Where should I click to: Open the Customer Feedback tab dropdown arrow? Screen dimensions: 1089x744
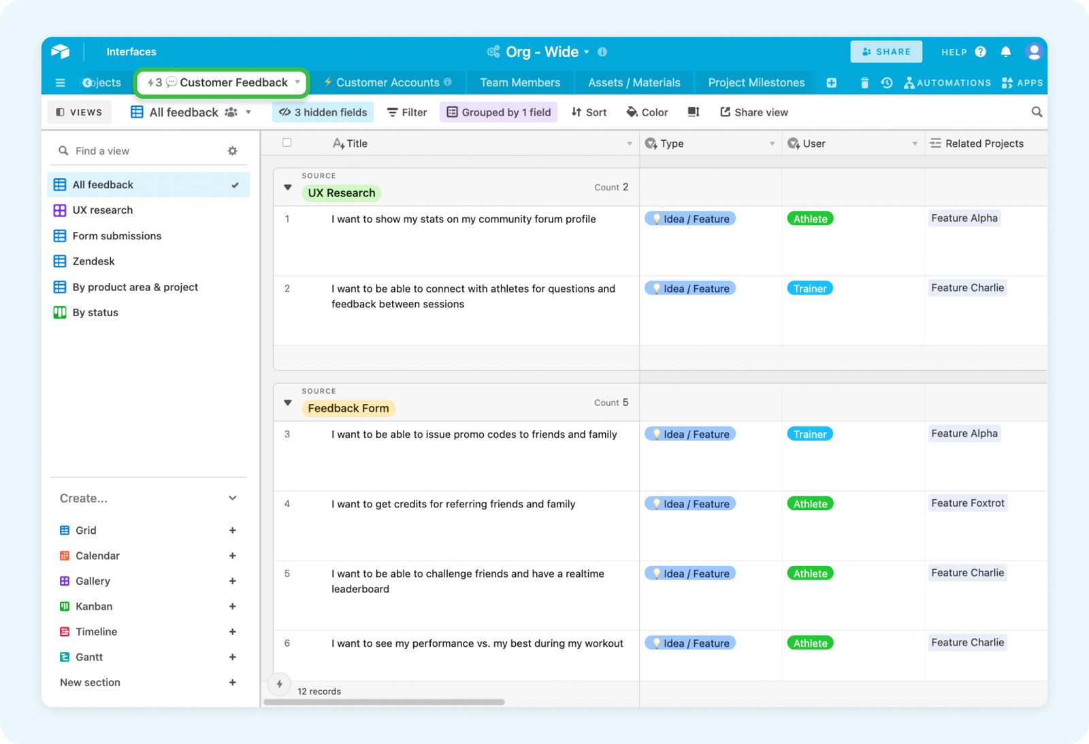tap(297, 82)
